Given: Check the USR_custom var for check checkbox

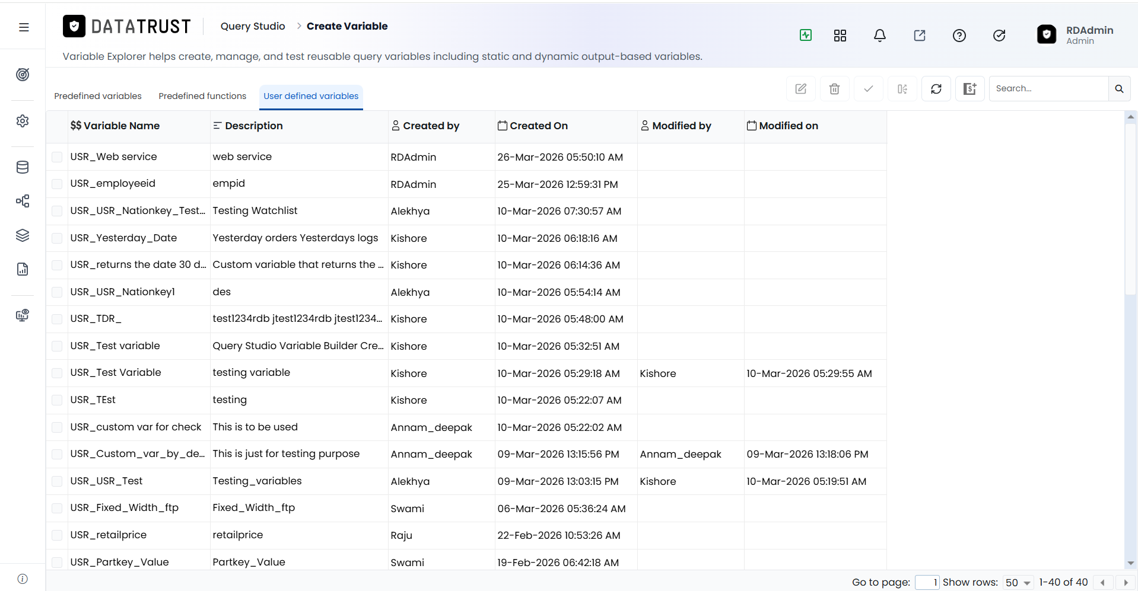Looking at the screenshot, I should pyautogui.click(x=57, y=427).
